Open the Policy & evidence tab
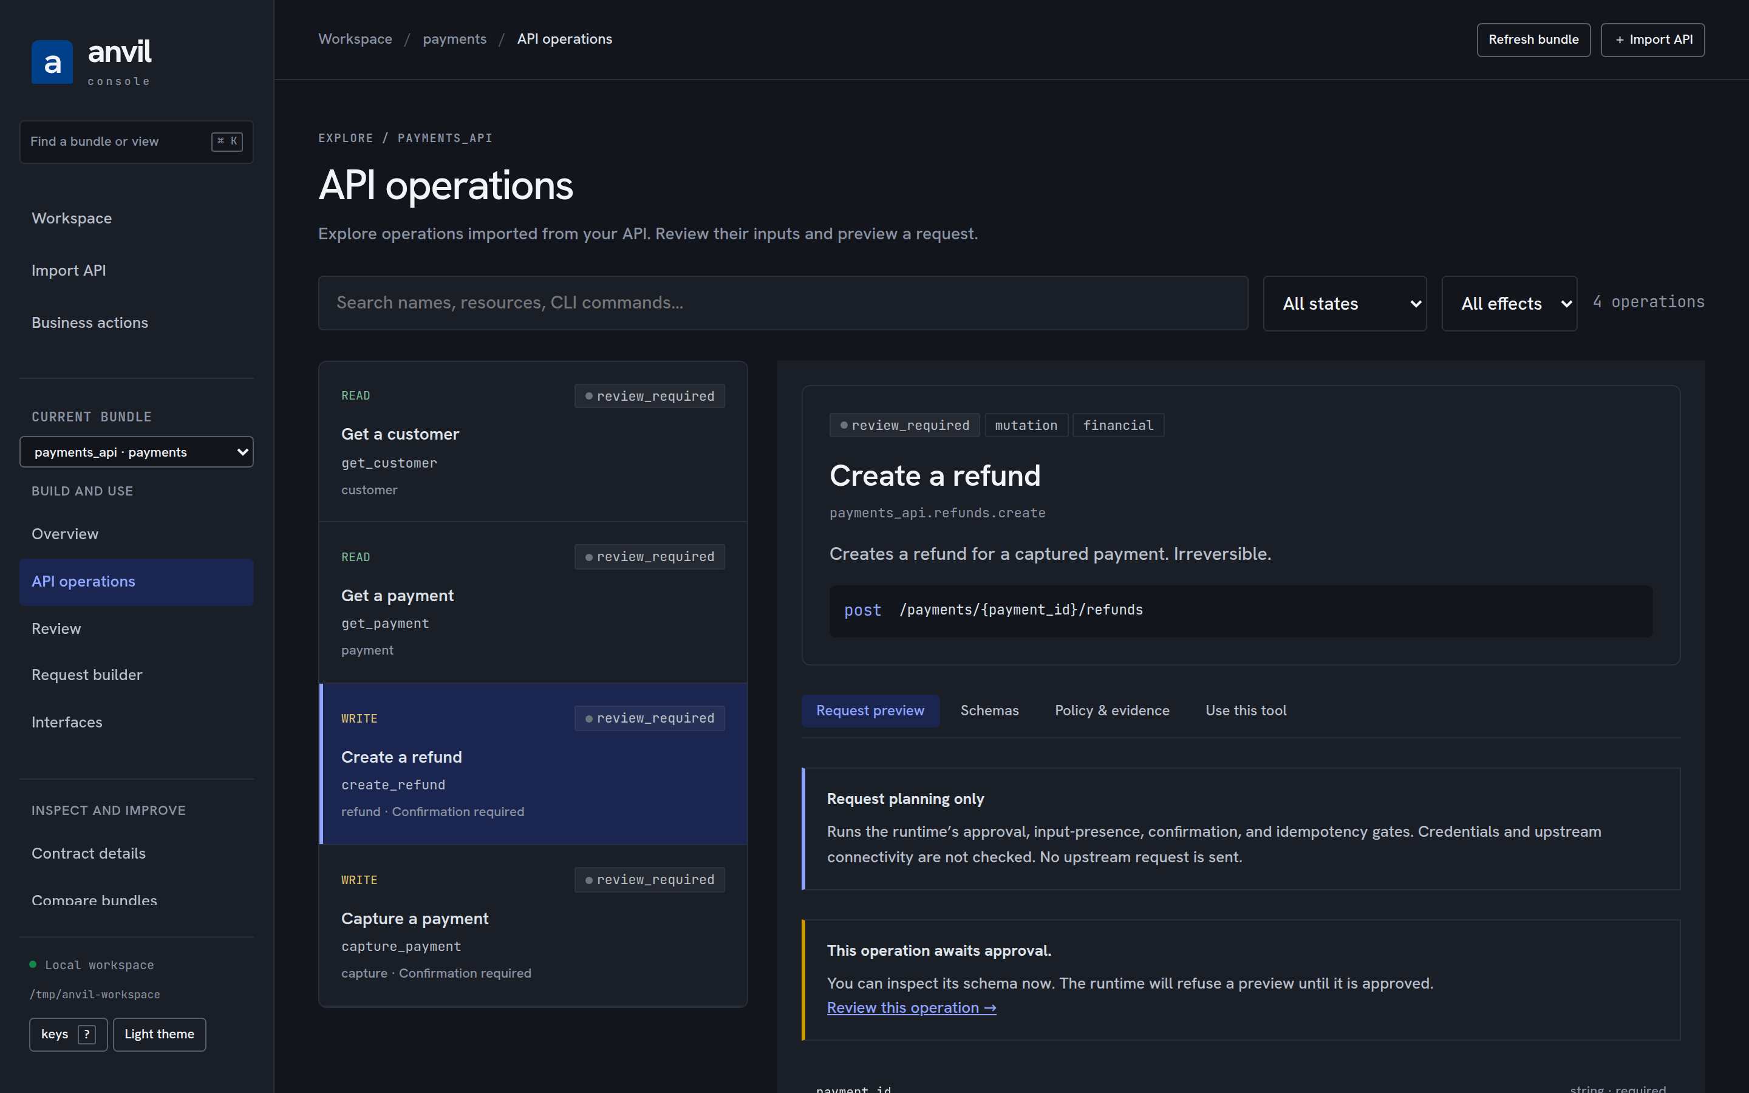Image resolution: width=1749 pixels, height=1093 pixels. [x=1111, y=710]
